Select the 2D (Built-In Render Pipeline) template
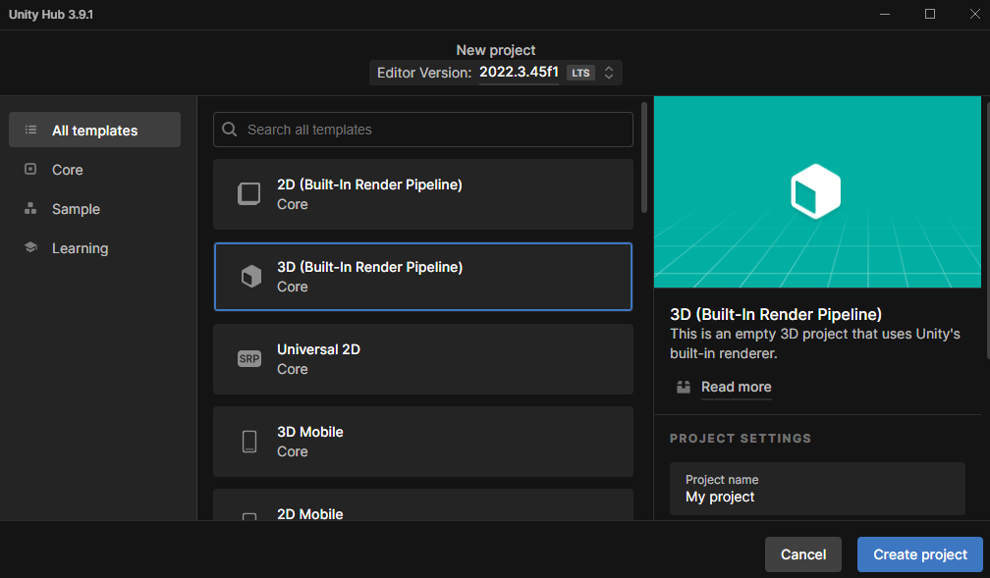This screenshot has height=578, width=990. click(x=423, y=194)
